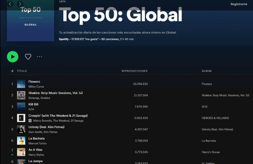Select play count 4.297.347
This screenshot has width=253, height=164.
pos(141,129)
